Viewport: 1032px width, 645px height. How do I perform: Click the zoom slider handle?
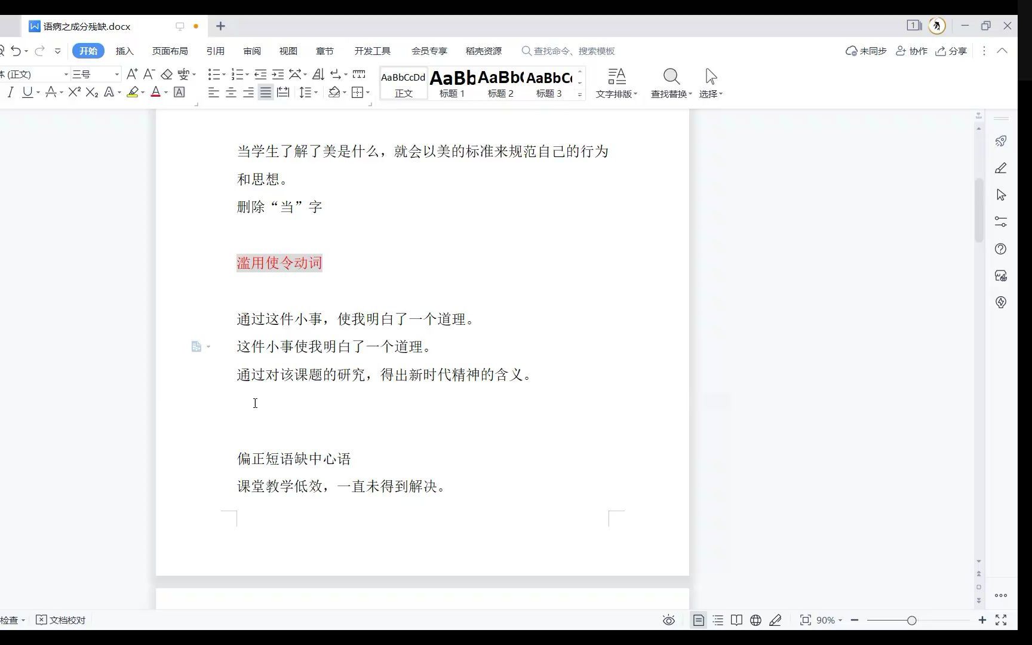911,621
